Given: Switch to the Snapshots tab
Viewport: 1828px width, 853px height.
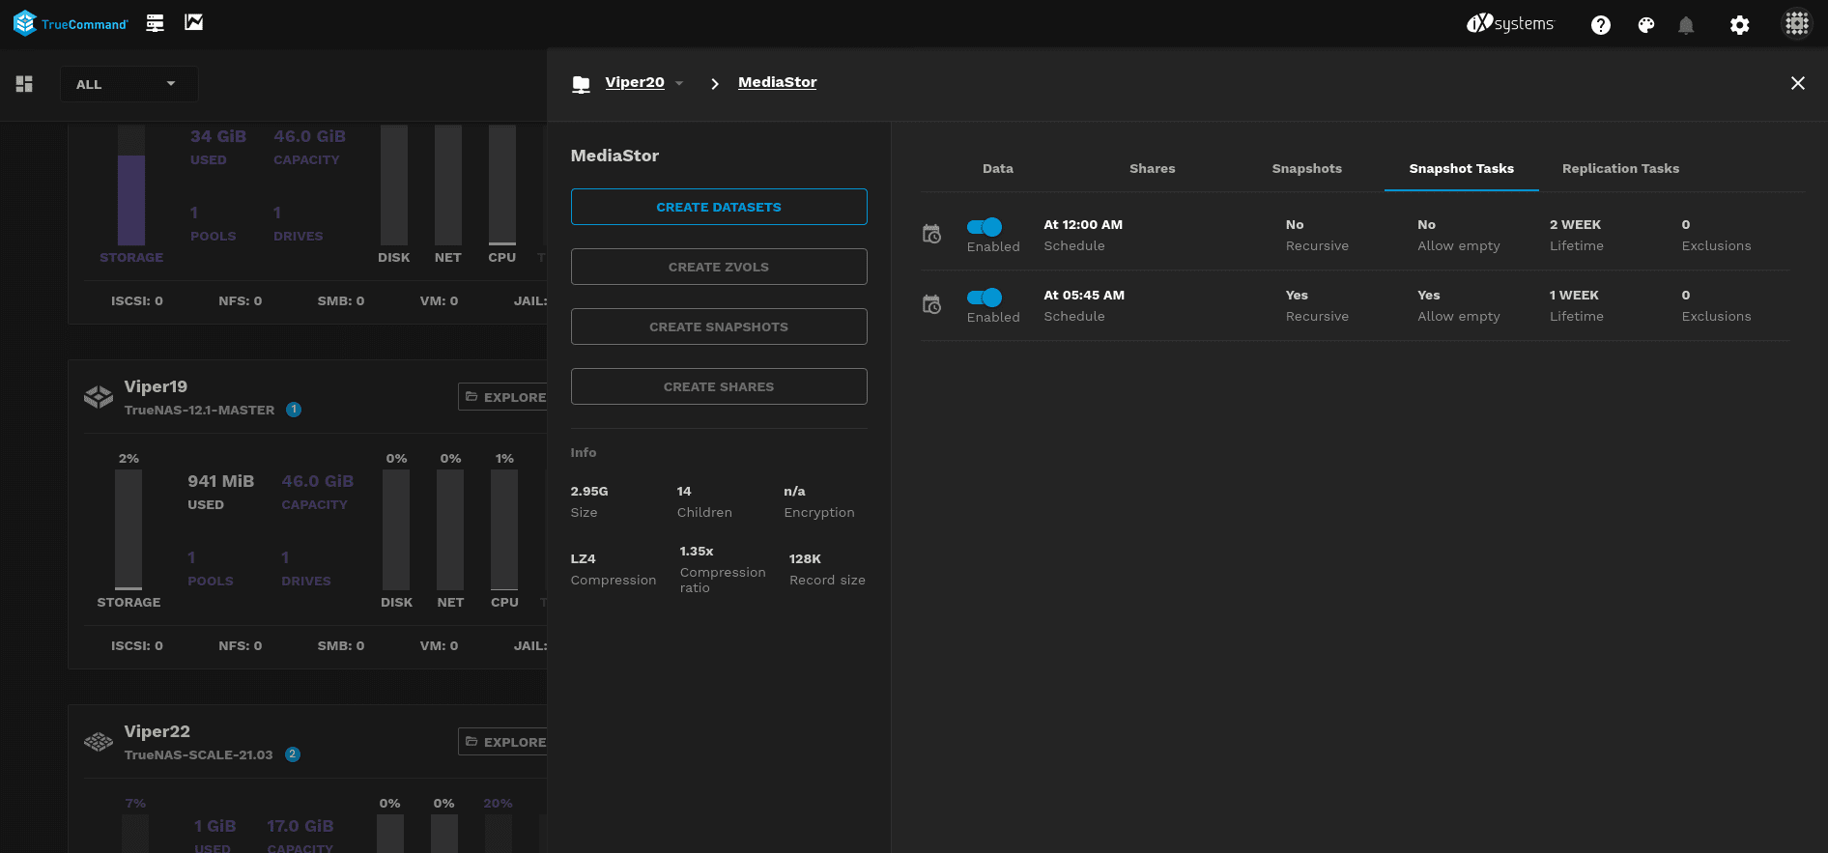Looking at the screenshot, I should click(x=1306, y=168).
